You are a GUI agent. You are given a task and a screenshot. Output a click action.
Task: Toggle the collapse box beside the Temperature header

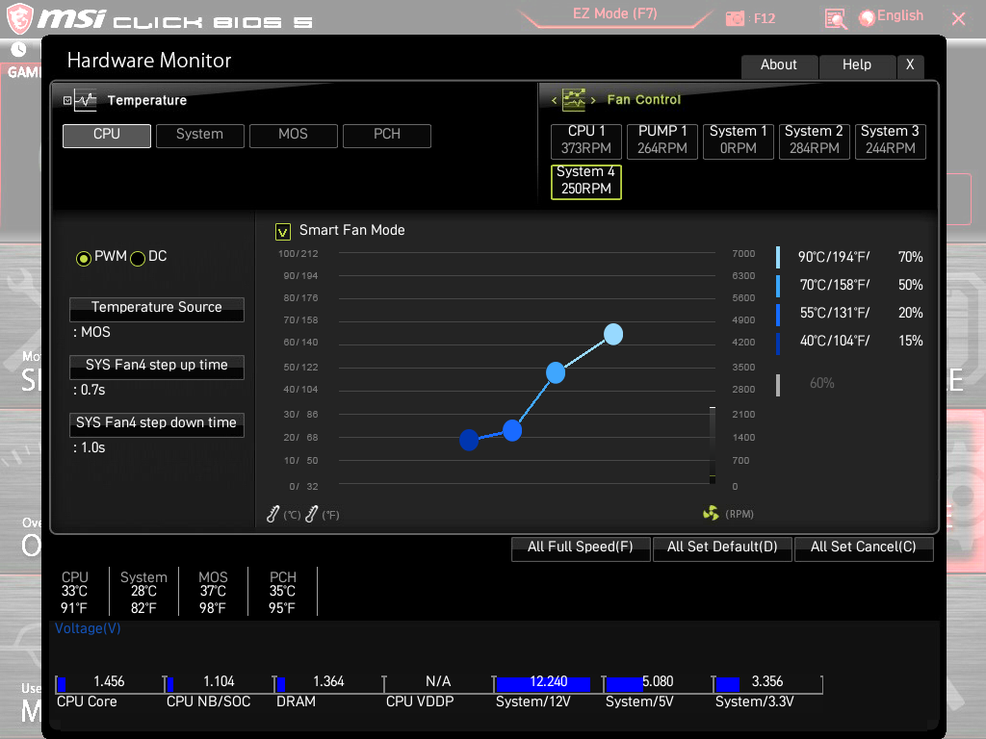tap(67, 100)
